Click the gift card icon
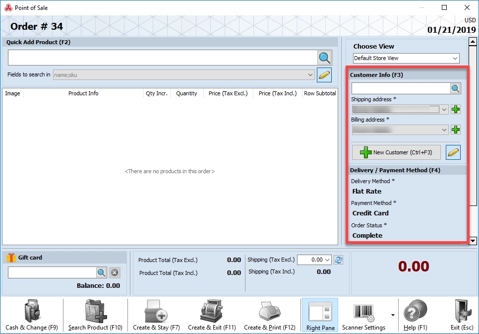Screen dimensions: 479x334 pos(11,258)
